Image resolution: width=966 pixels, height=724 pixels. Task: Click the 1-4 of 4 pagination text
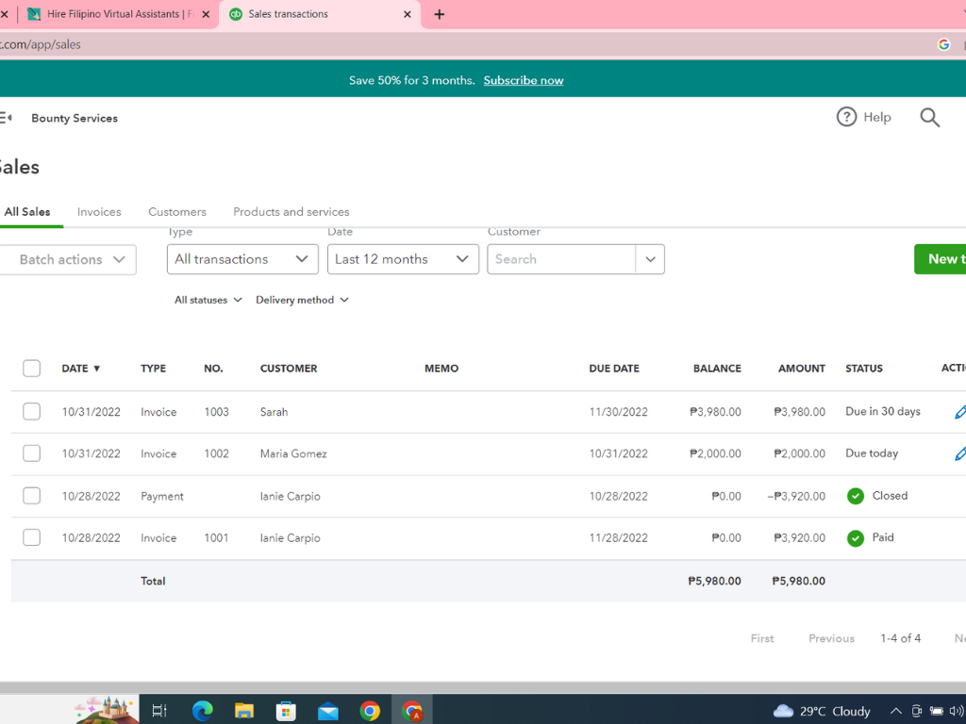coord(900,638)
